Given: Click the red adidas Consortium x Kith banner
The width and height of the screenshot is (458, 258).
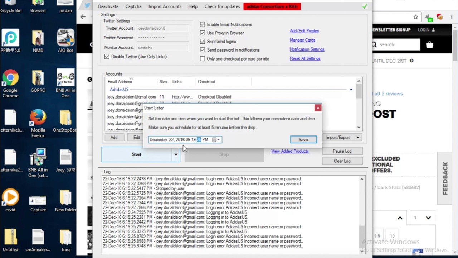Looking at the screenshot, I should pos(272,6).
